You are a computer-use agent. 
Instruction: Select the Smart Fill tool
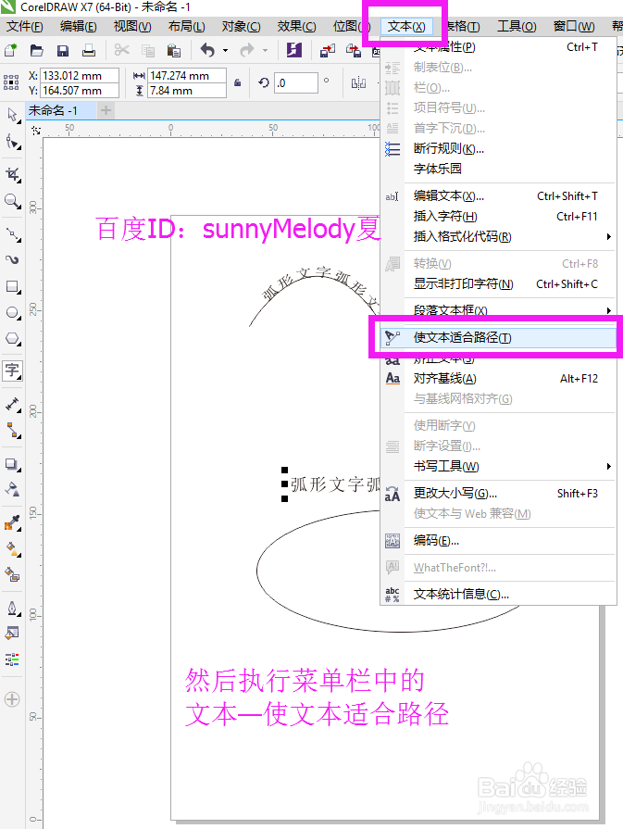tap(12, 574)
